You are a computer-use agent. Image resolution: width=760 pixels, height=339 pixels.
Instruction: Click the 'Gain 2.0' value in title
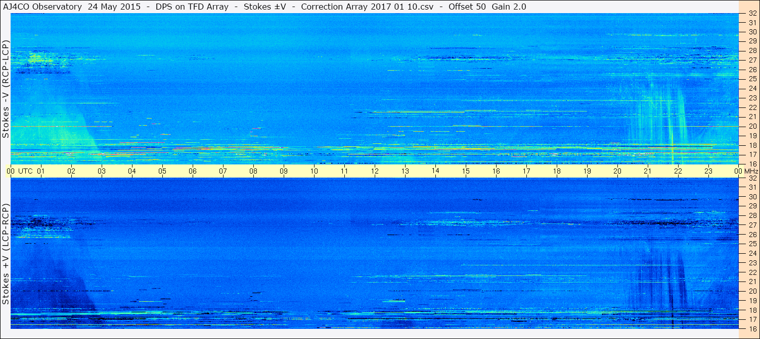pyautogui.click(x=509, y=7)
